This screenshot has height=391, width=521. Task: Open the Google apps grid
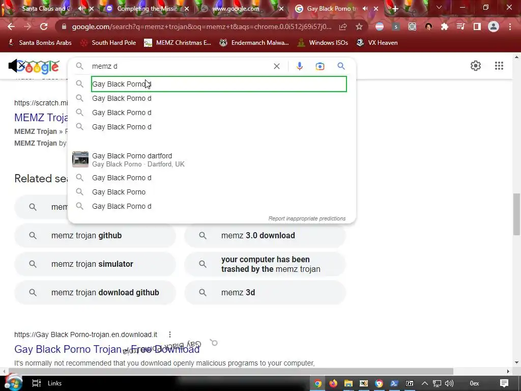point(499,66)
